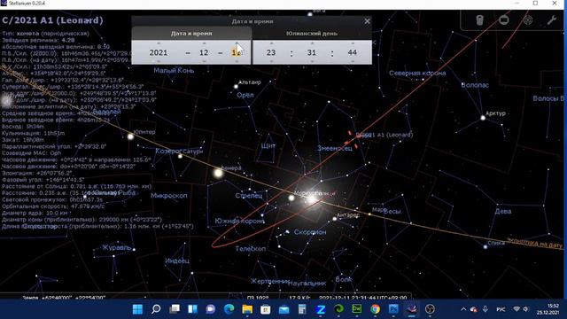Image resolution: width=567 pixels, height=319 pixels.
Task: Click the status bar date 2021-12-11 23:31:44
Action: tap(362, 298)
